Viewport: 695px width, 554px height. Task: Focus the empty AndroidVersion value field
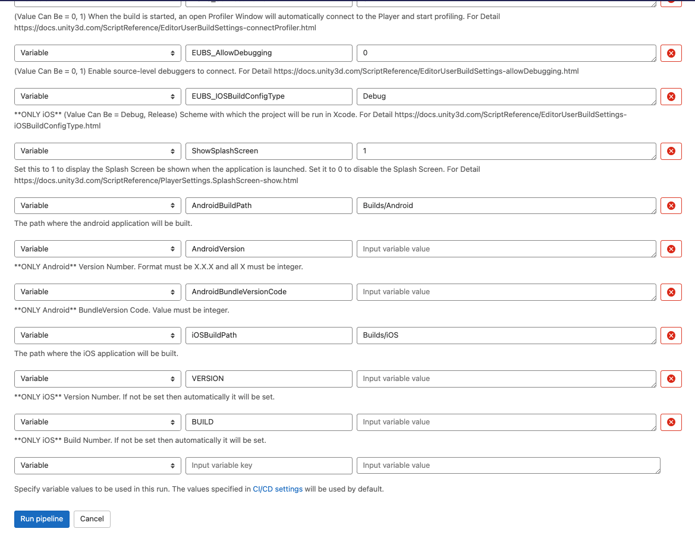(506, 249)
